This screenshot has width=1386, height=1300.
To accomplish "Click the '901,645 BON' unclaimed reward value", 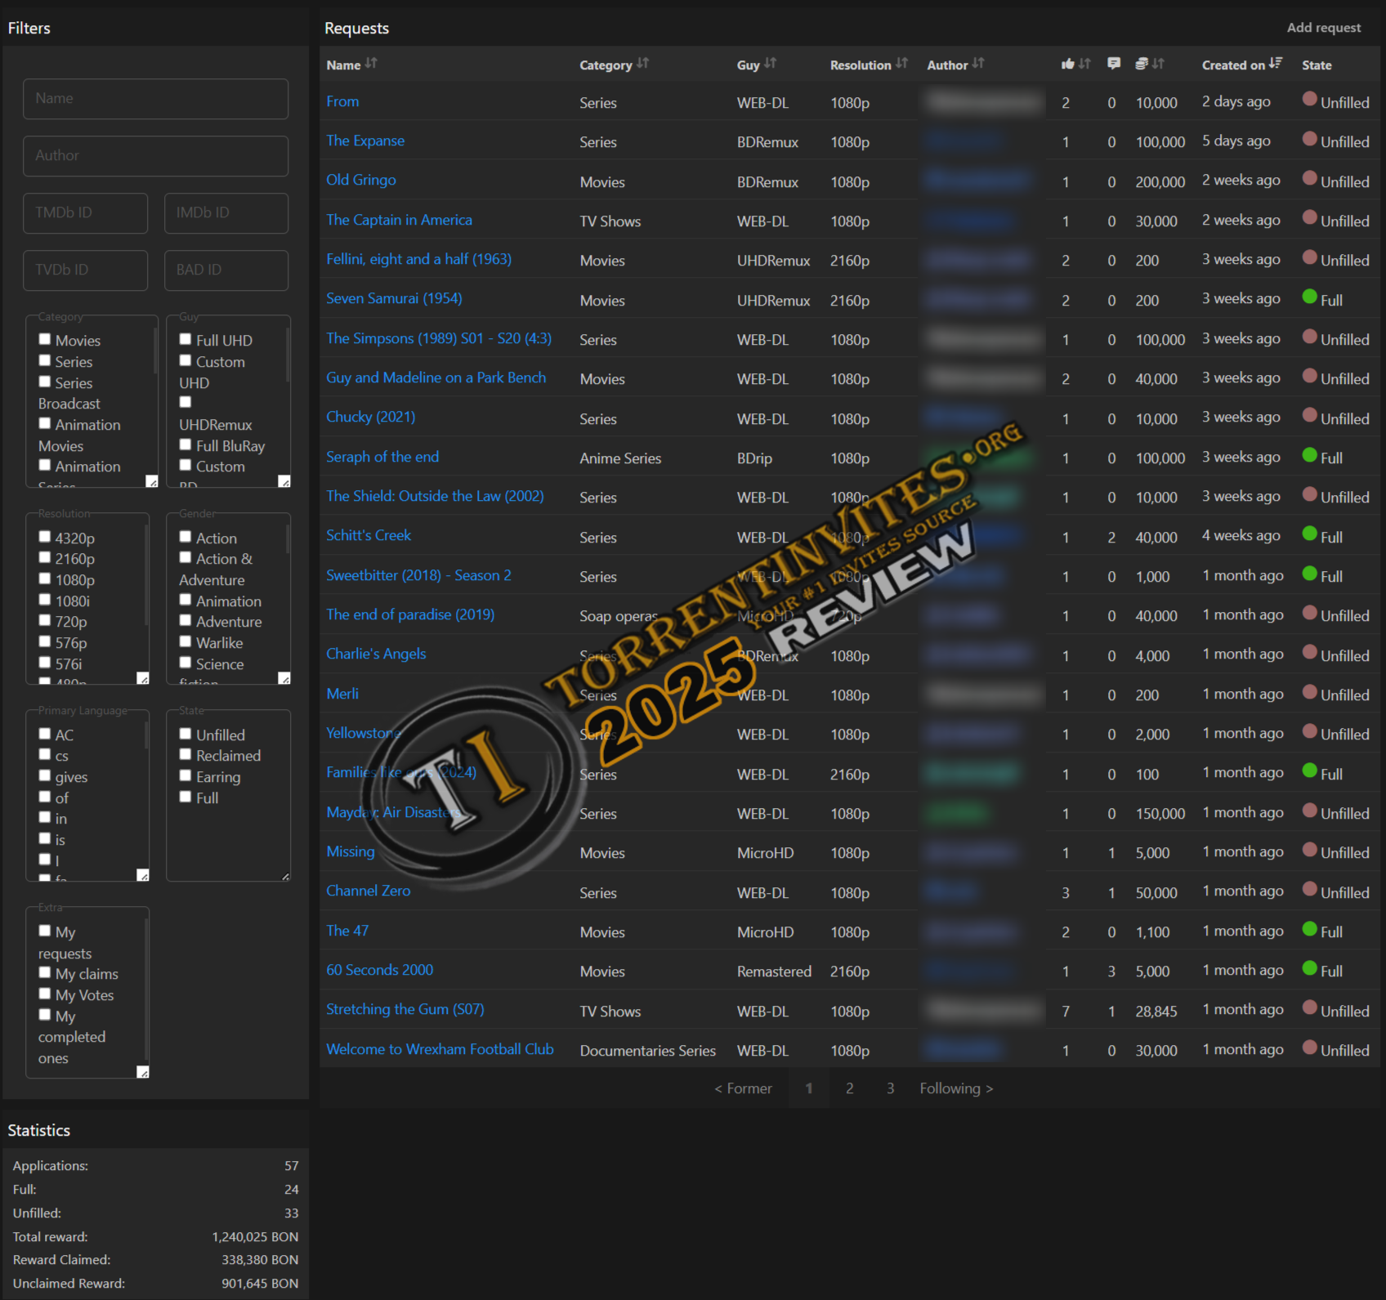I will 260,1284.
